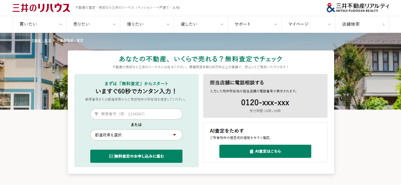Click the 不動産売却・査定 breadcrumb text
Image resolution: width=401 pixels, height=185 pixels.
70,41
